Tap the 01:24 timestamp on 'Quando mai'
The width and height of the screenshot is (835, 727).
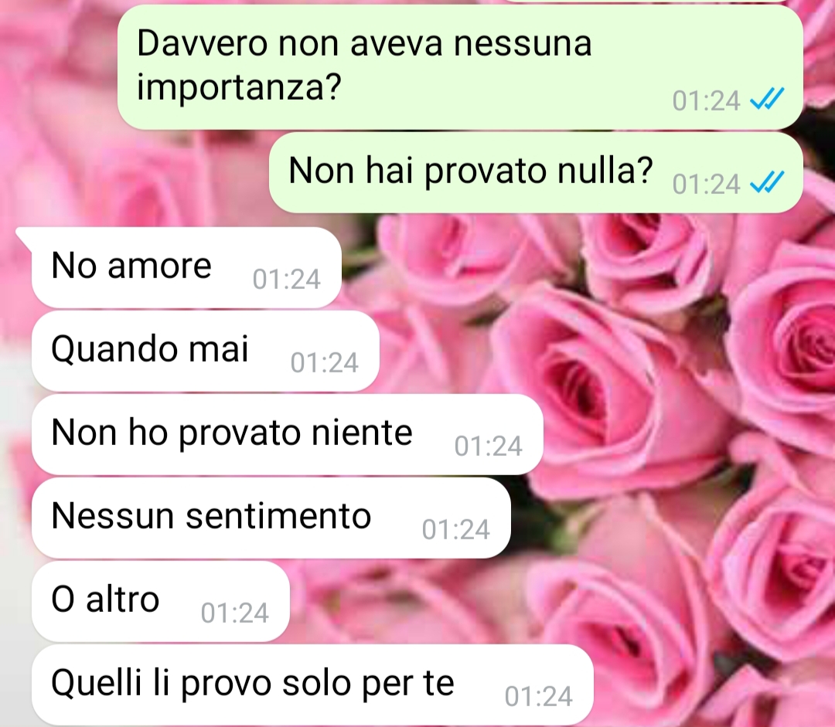pos(324,363)
